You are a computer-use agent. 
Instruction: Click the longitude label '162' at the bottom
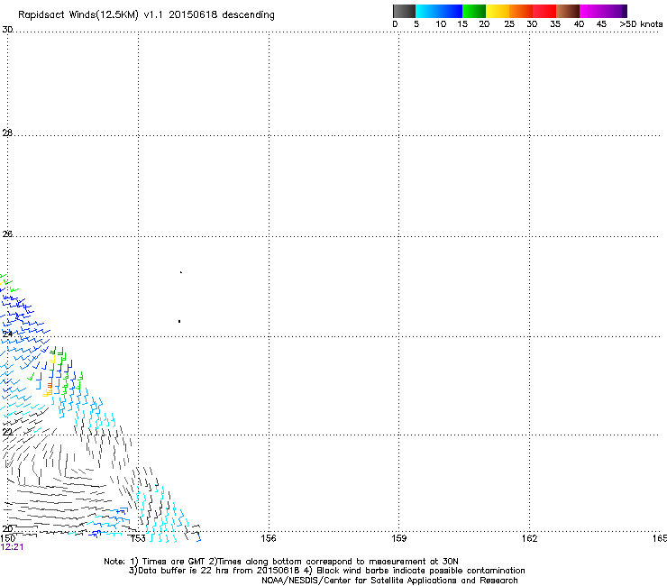click(530, 538)
